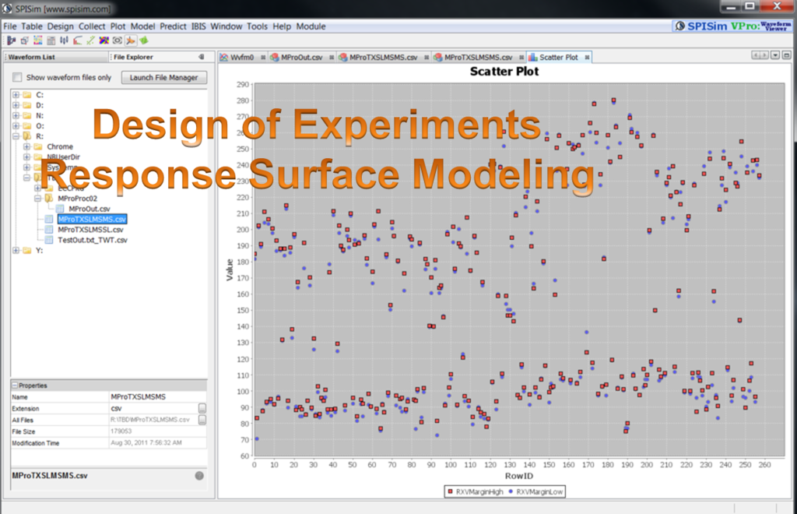
Task: Collapse the Properties section
Action: pyautogui.click(x=14, y=385)
